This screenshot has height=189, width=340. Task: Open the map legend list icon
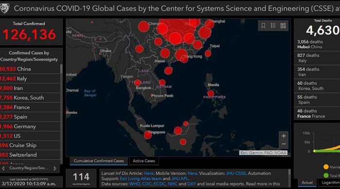(x=273, y=26)
